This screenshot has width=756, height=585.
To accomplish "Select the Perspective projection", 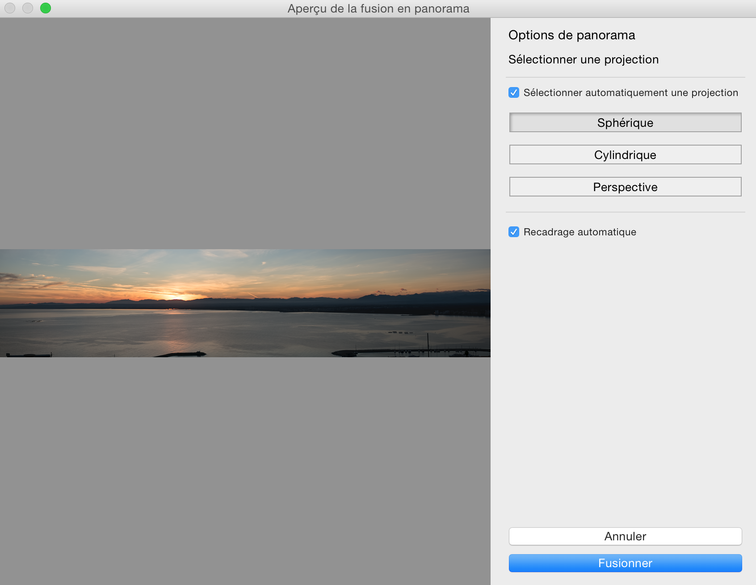I will point(625,187).
